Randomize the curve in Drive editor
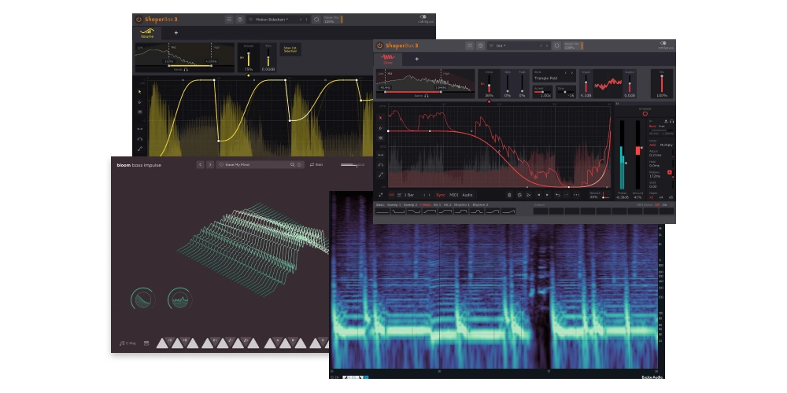The height and width of the screenshot is (393, 787). pos(519,195)
